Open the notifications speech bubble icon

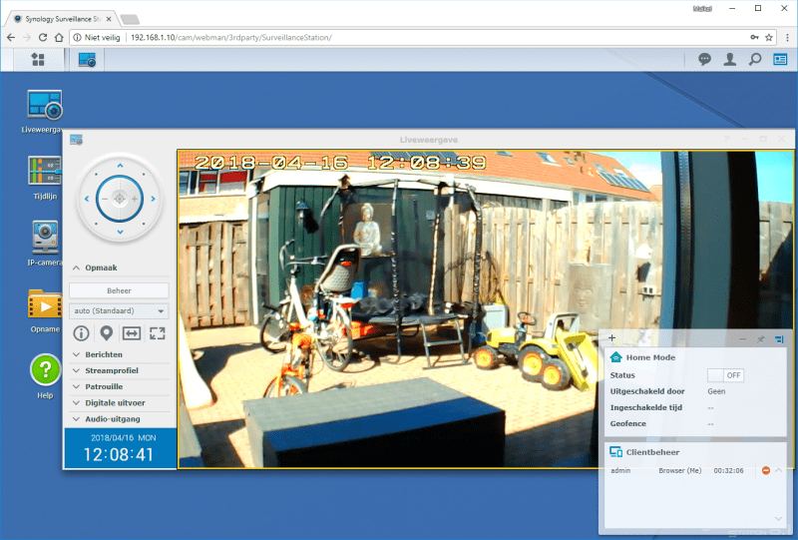704,60
